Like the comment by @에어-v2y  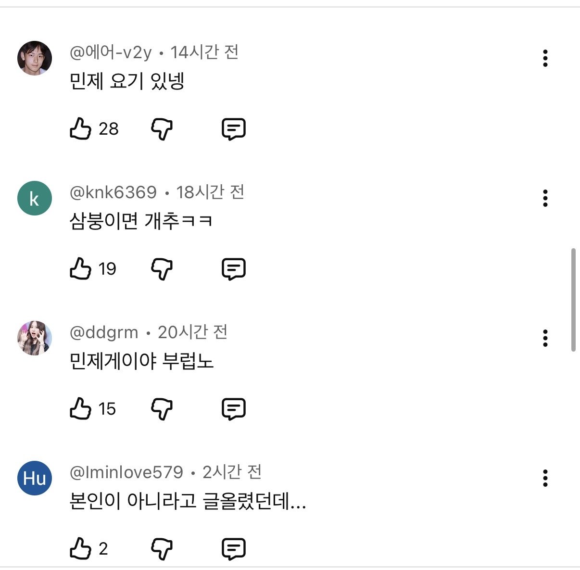pos(80,129)
